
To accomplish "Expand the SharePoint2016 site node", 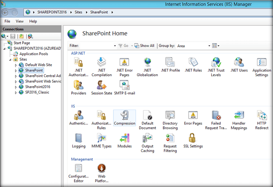I will (x=16, y=87).
